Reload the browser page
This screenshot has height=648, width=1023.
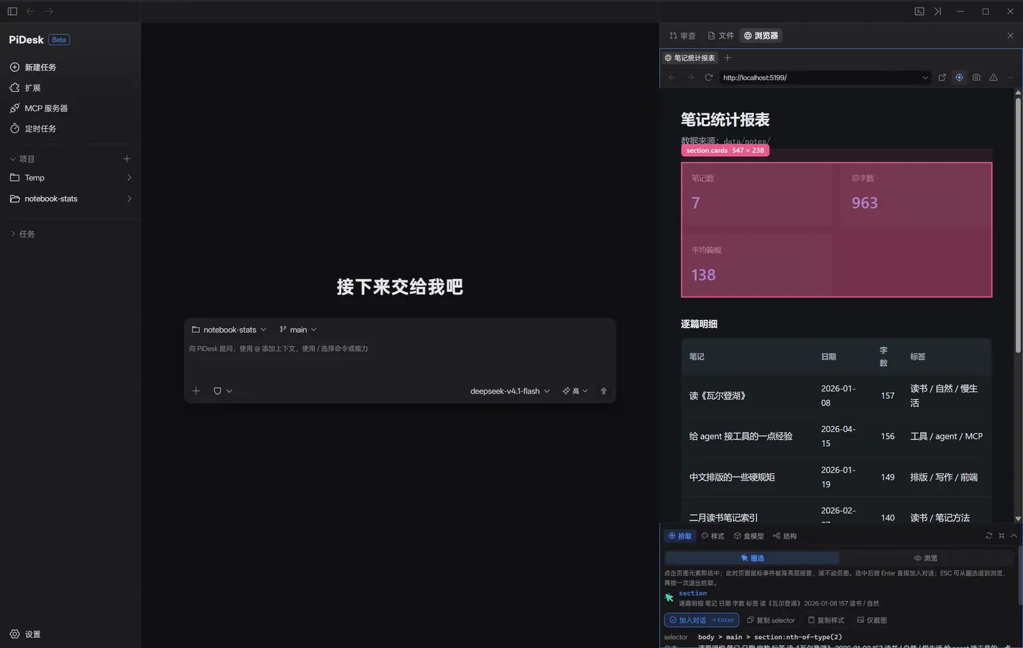[x=709, y=77]
